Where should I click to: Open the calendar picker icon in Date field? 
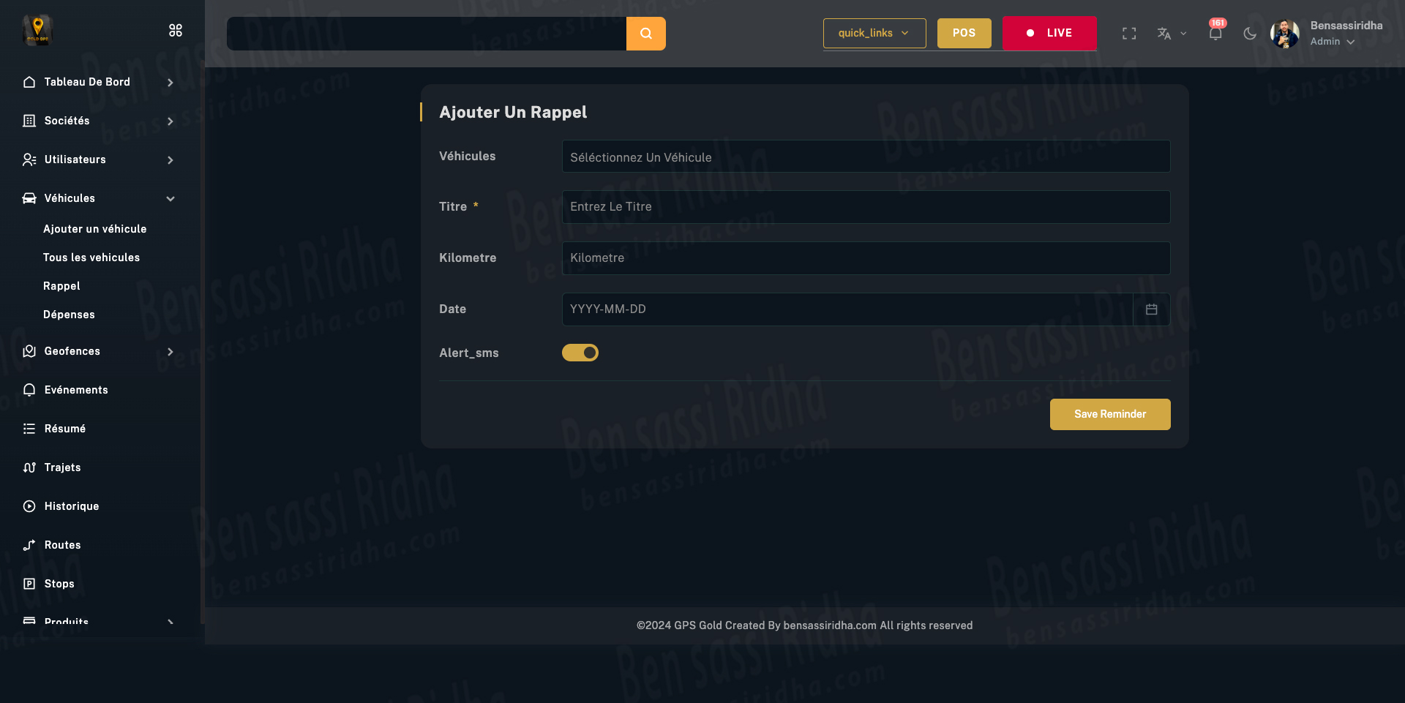pos(1151,309)
